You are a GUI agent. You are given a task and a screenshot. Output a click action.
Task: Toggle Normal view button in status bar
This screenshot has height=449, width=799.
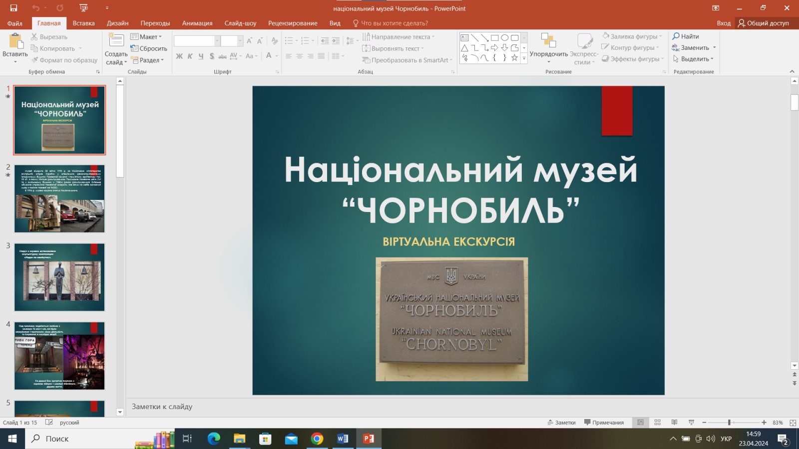(640, 423)
